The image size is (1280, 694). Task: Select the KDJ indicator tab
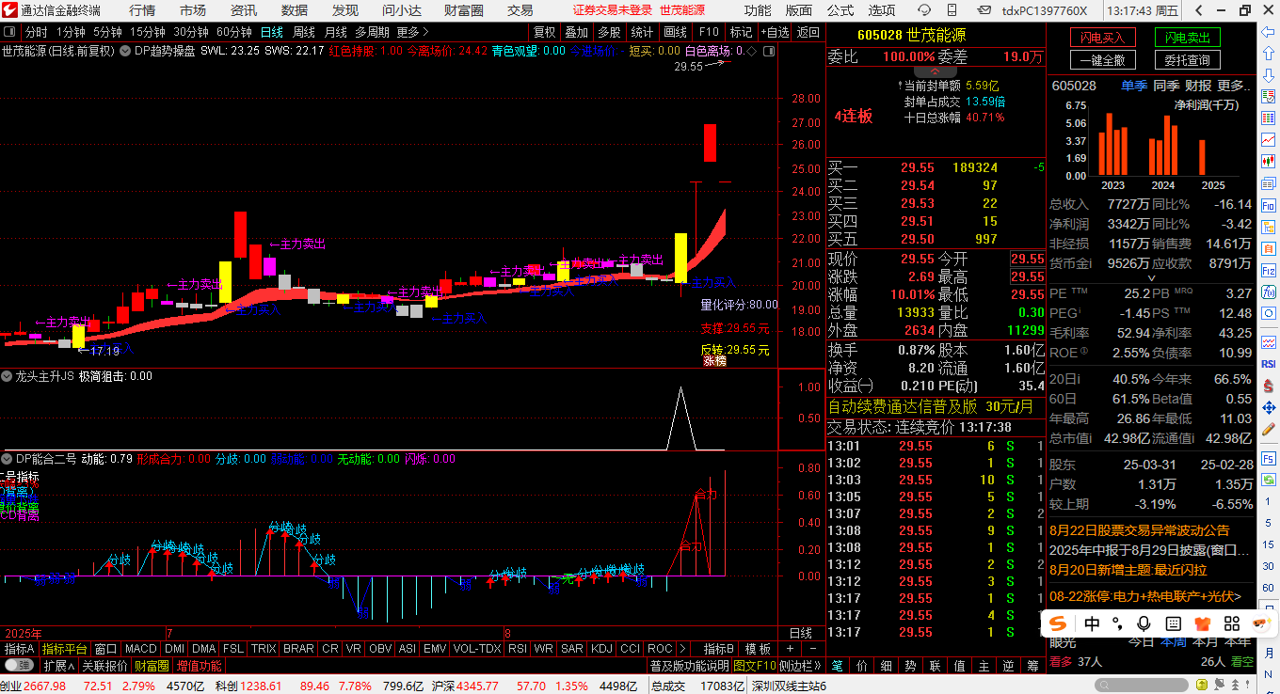click(x=602, y=649)
